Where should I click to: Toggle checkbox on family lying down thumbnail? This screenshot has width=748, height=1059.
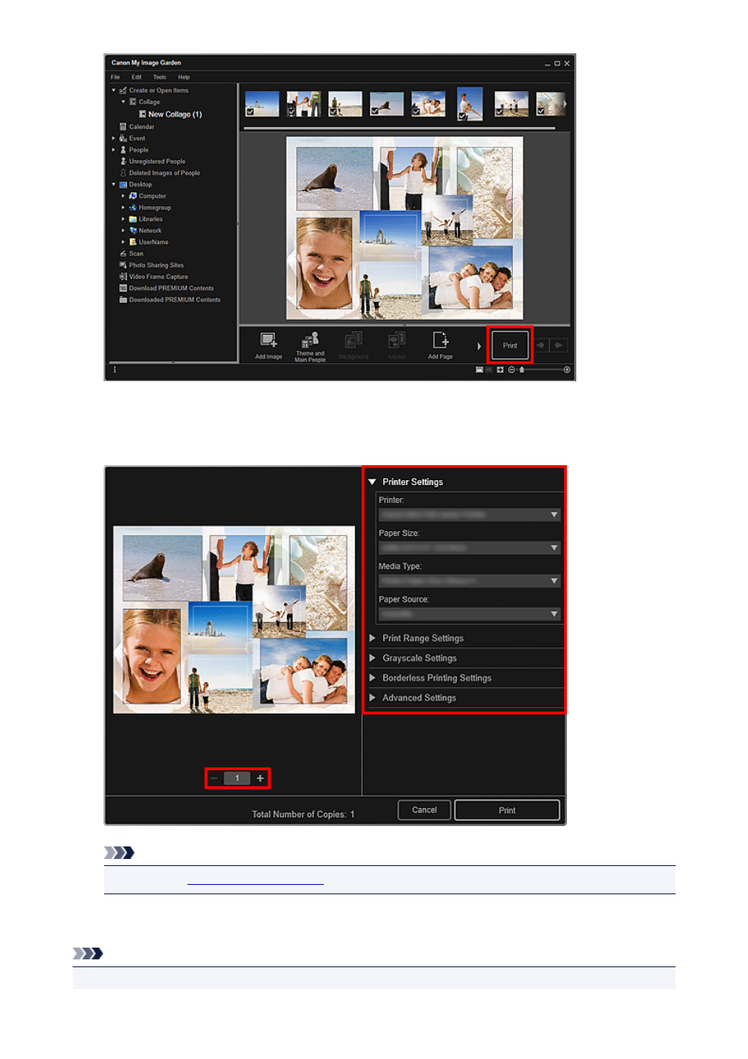coord(416,112)
